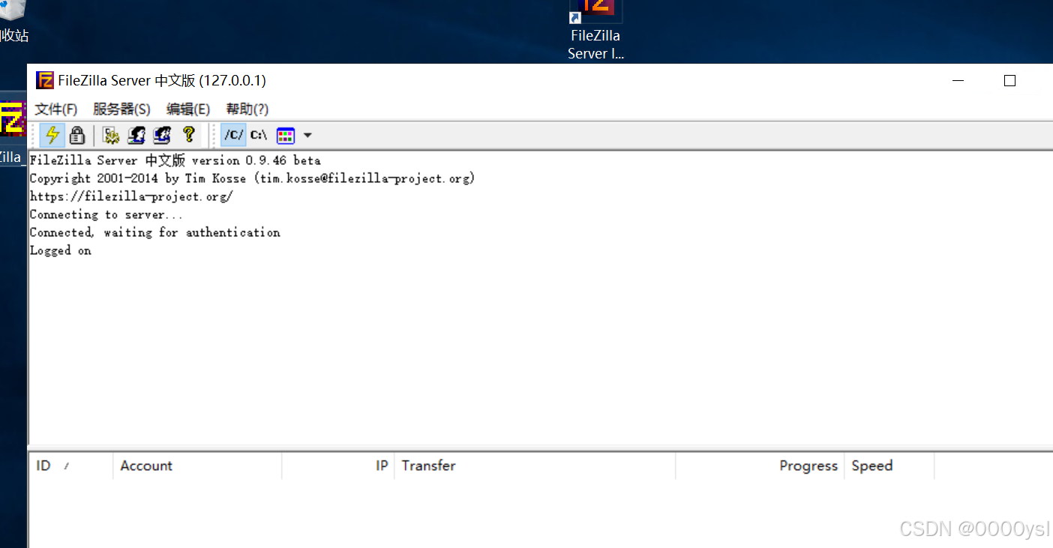Open the Users editor single-user icon
1053x548 pixels.
point(136,135)
